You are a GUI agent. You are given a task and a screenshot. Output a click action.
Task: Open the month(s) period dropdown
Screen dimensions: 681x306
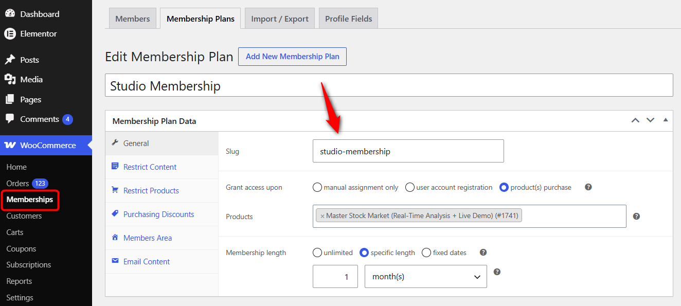tap(426, 277)
